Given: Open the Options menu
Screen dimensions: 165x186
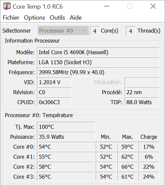Looking at the screenshot, I should point(35,18).
